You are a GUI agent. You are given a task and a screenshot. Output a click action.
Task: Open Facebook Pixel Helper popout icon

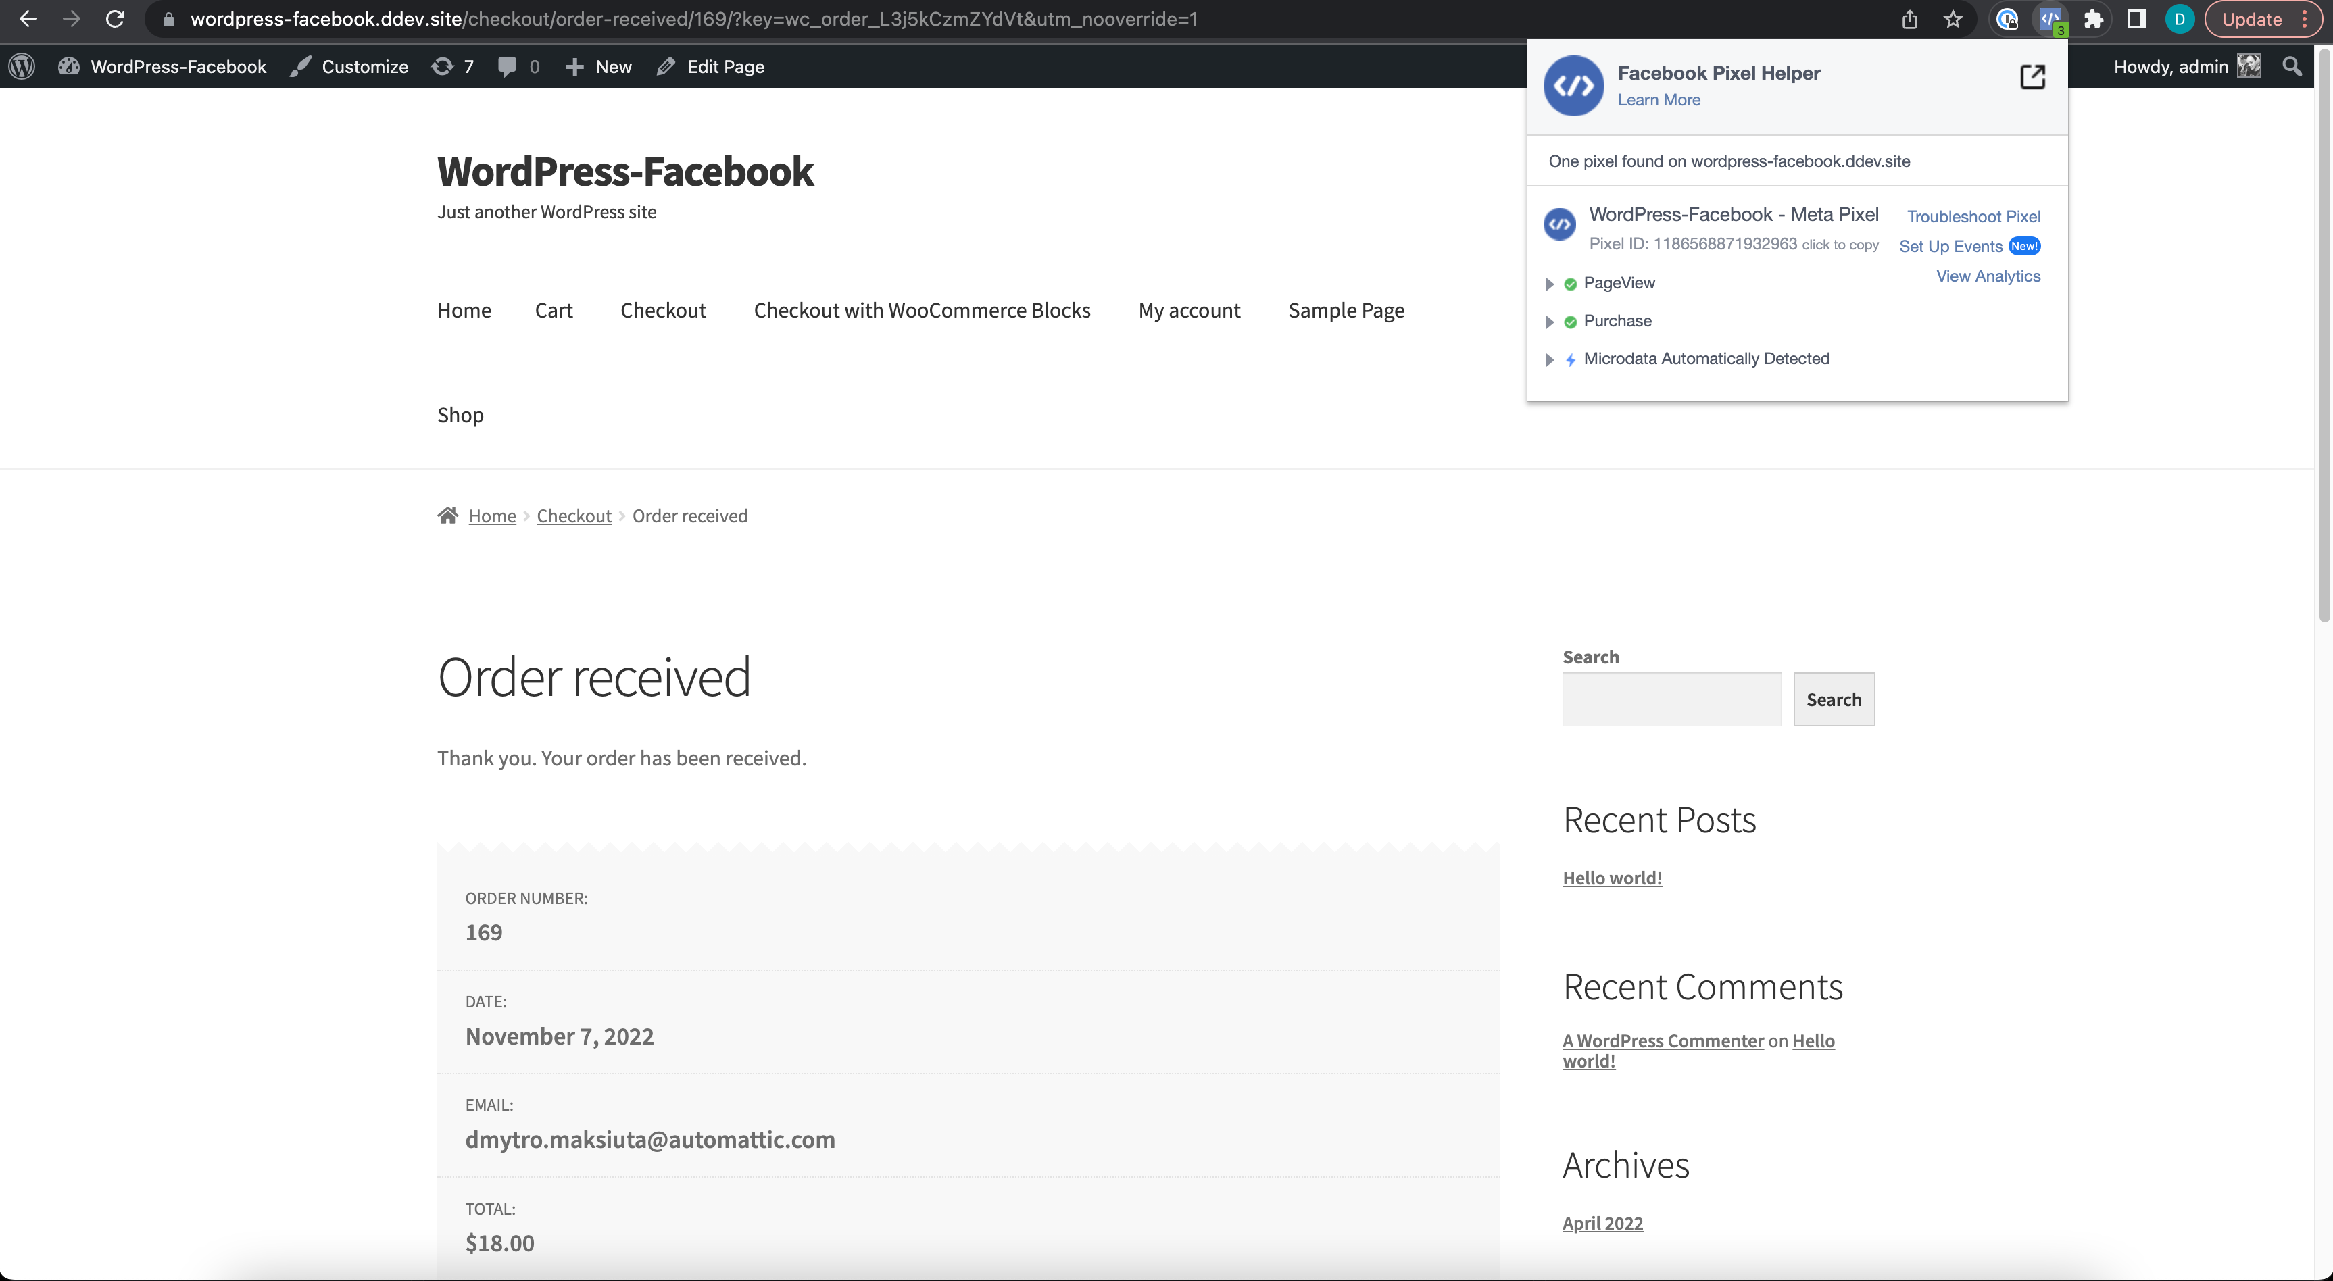2032,77
